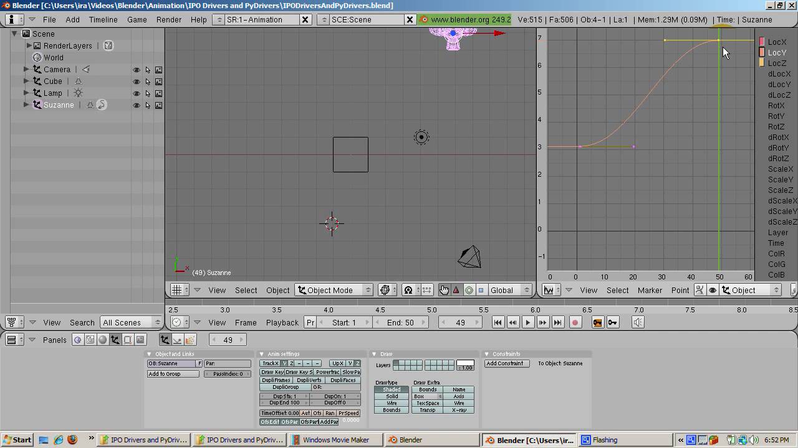Select the LocX channel color swatch

[x=762, y=42]
